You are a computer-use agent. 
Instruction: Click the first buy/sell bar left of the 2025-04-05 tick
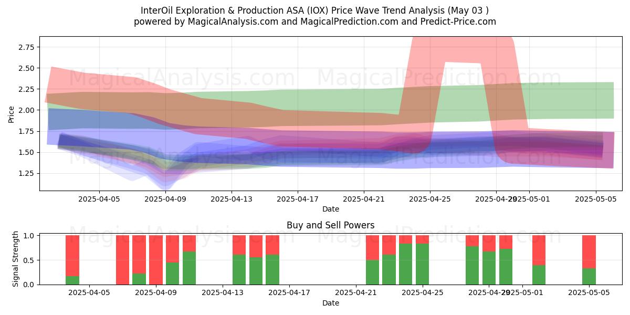(72, 260)
